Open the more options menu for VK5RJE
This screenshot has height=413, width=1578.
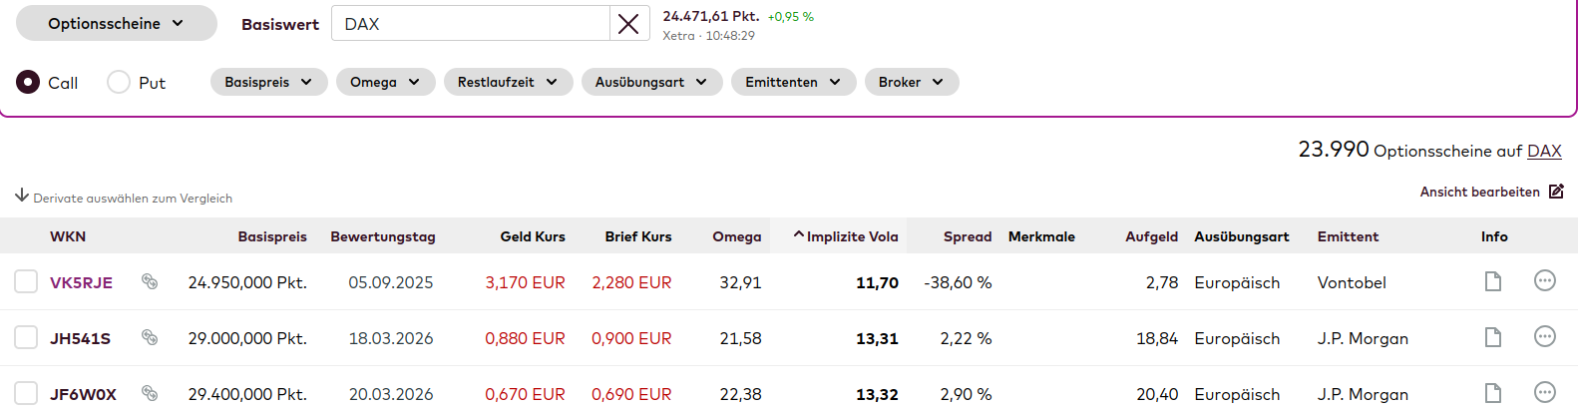pyautogui.click(x=1544, y=281)
